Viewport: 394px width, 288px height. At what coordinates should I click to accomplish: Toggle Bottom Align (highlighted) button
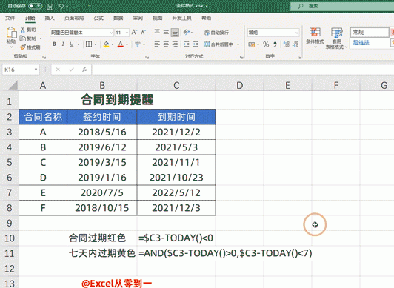point(175,33)
